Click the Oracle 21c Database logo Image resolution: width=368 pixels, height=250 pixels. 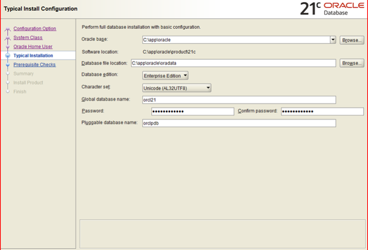click(x=332, y=9)
